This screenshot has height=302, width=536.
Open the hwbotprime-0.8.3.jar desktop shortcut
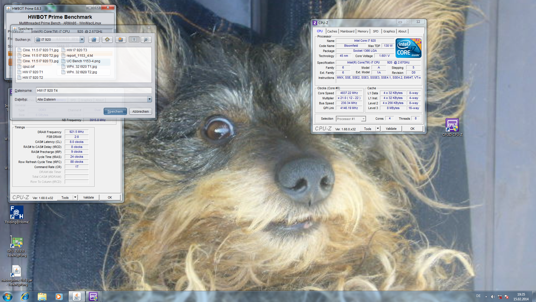(x=17, y=275)
